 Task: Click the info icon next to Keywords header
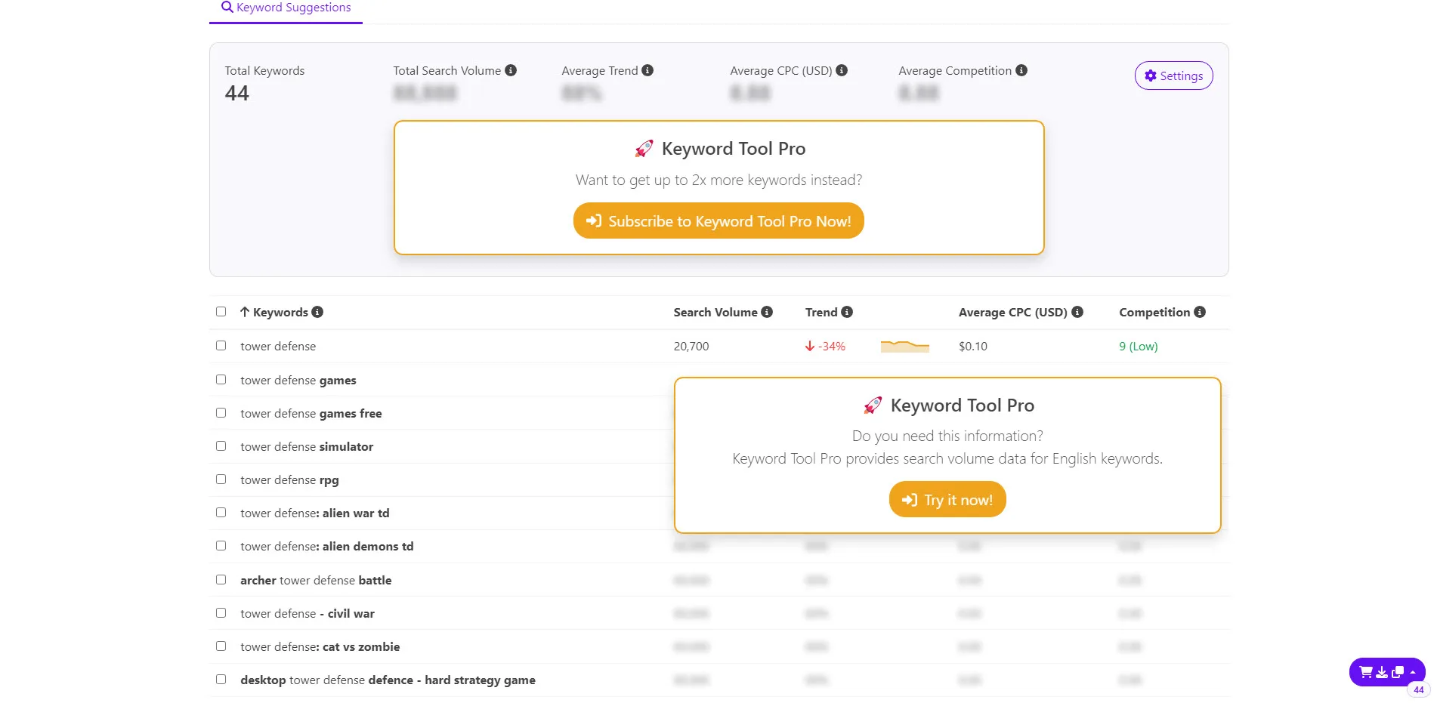tap(317, 312)
